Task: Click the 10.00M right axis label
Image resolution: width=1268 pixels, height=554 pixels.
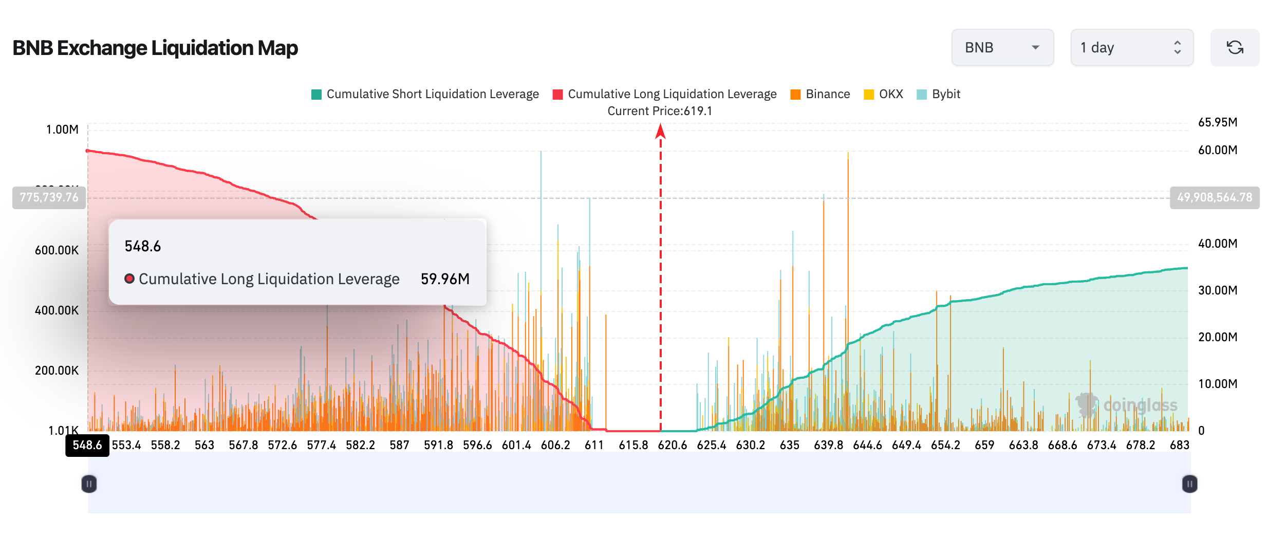Action: point(1218,384)
